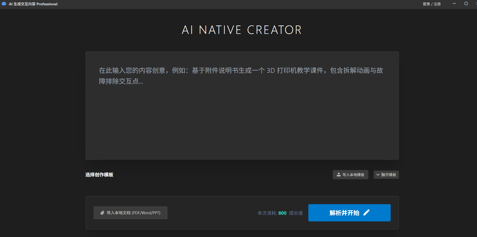Click the upload icon on 导入本地模板
Screen dimensions: 477x237
[339, 175]
